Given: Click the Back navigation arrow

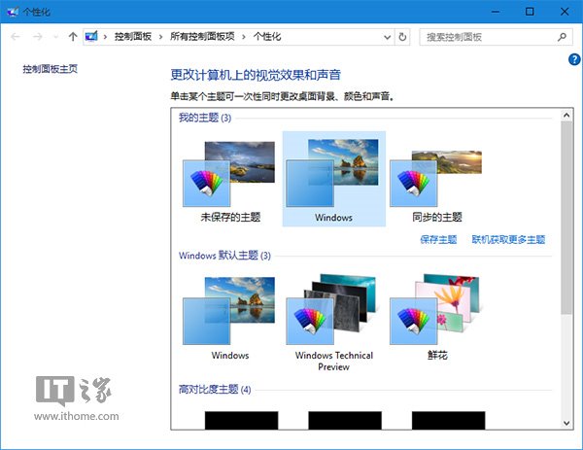Looking at the screenshot, I should [15, 37].
